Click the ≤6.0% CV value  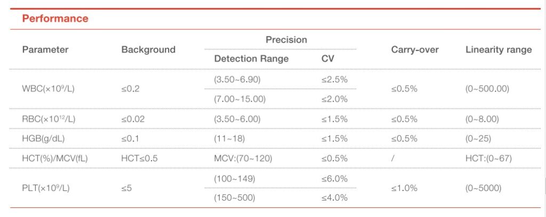point(334,178)
